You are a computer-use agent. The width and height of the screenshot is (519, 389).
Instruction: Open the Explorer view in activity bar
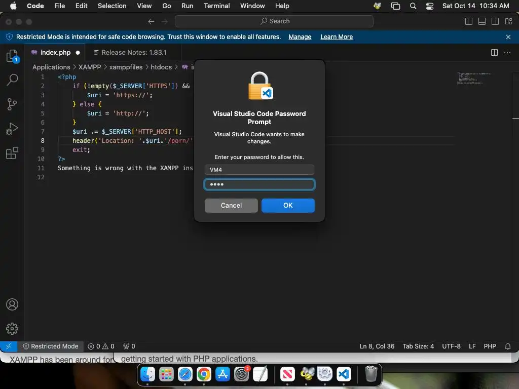(x=12, y=56)
